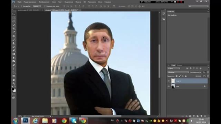Select the Crop tool
This screenshot has height=124, width=221.
tap(14, 29)
